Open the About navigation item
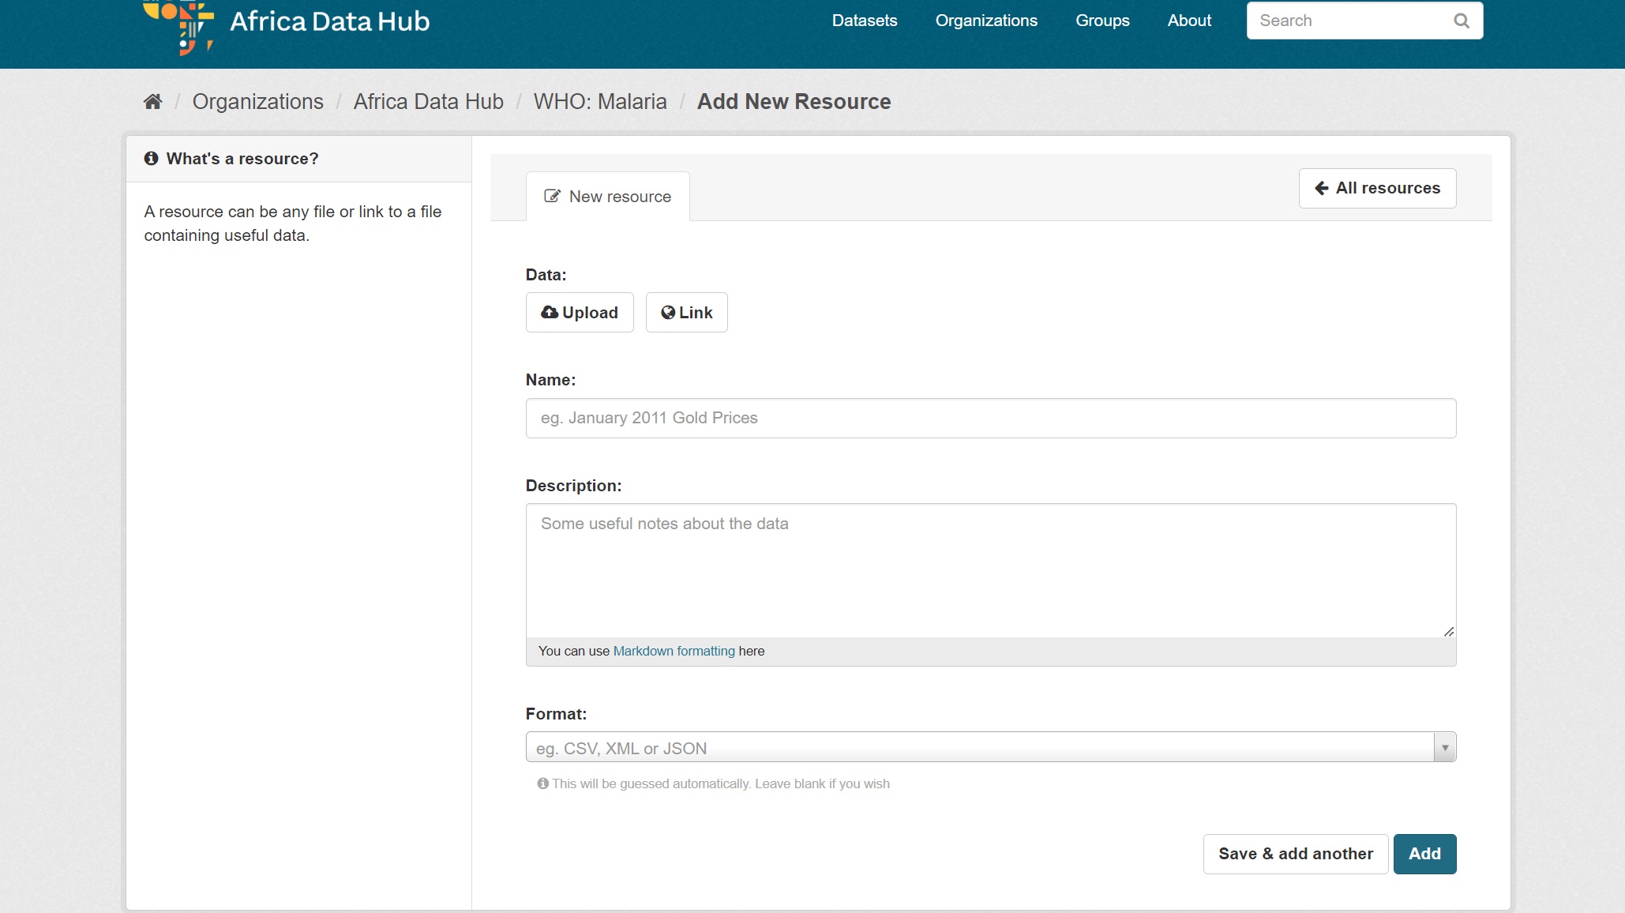The height and width of the screenshot is (913, 1625). (1189, 21)
